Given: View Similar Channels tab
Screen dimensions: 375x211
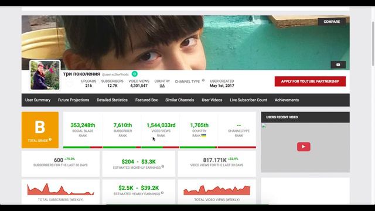Looking at the screenshot, I should point(180,100).
